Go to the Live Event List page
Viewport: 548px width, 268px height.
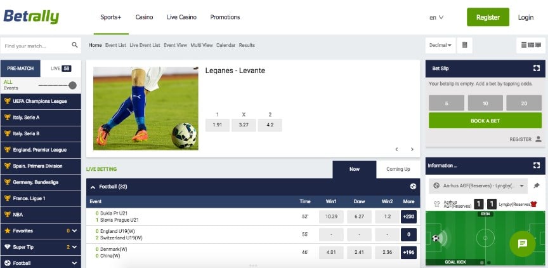pyautogui.click(x=145, y=45)
